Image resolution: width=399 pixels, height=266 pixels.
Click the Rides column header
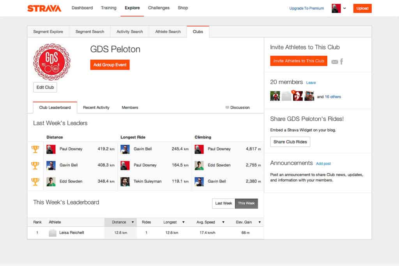147,222
